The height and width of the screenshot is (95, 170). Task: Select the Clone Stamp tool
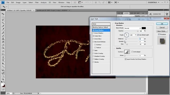click(x=3, y=39)
